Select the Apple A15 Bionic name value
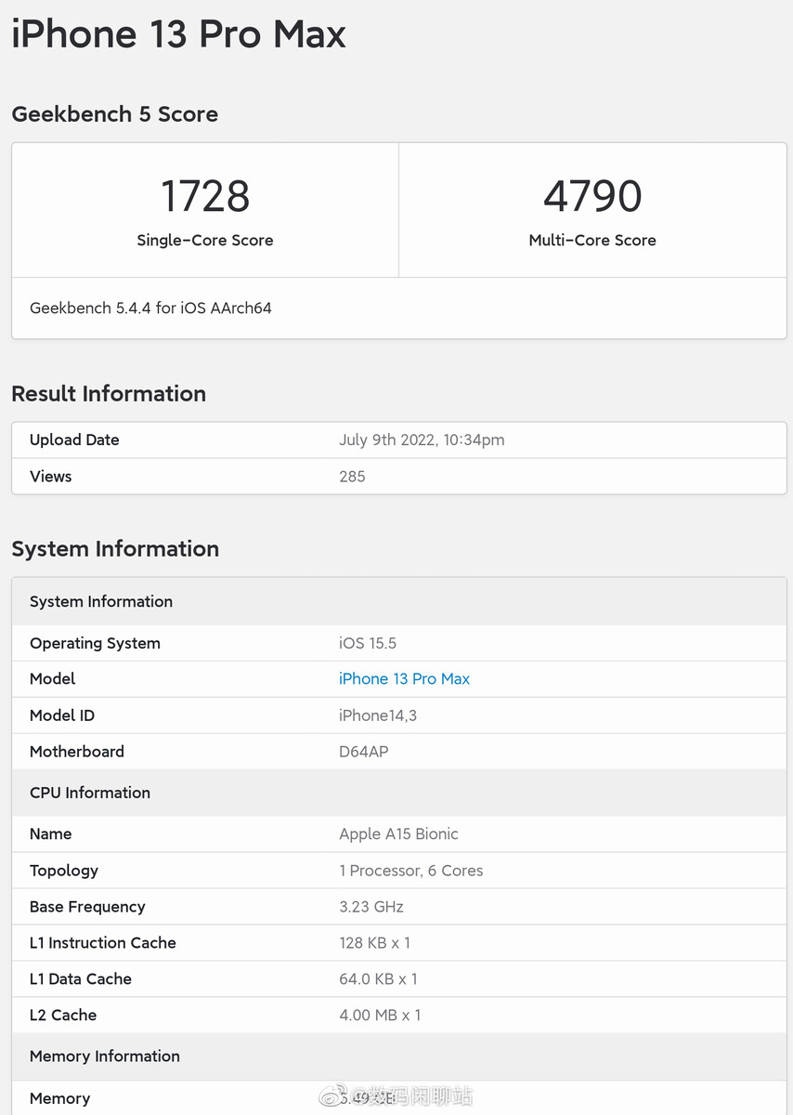This screenshot has width=793, height=1115. pyautogui.click(x=398, y=834)
